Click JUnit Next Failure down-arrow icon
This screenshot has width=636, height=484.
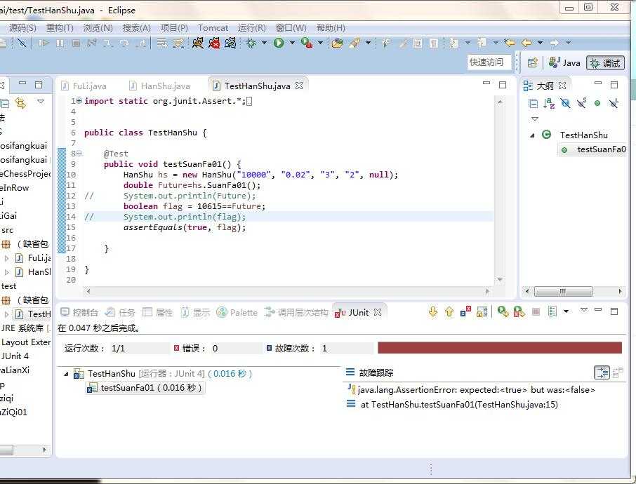433,311
